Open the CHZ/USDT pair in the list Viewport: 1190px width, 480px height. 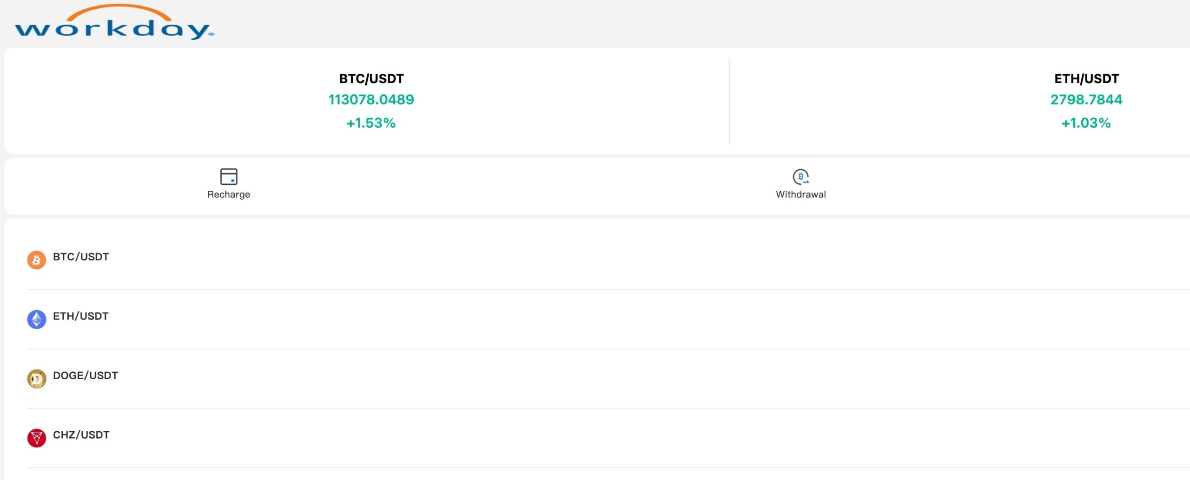tap(81, 435)
